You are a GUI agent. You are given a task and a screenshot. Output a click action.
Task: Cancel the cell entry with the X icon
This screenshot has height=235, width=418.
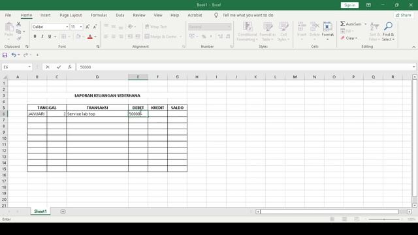[x=48, y=67]
